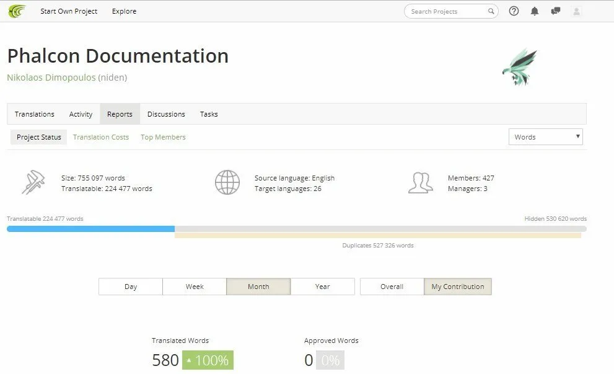
Task: Switch to the Translations tab
Action: (x=35, y=114)
